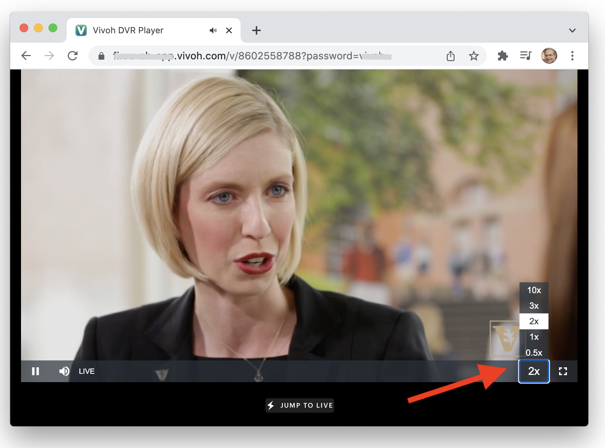Open the Chrome profile avatar
605x448 pixels.
pos(549,56)
